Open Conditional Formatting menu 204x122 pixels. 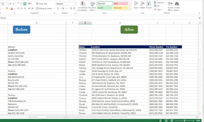tap(82, 6)
